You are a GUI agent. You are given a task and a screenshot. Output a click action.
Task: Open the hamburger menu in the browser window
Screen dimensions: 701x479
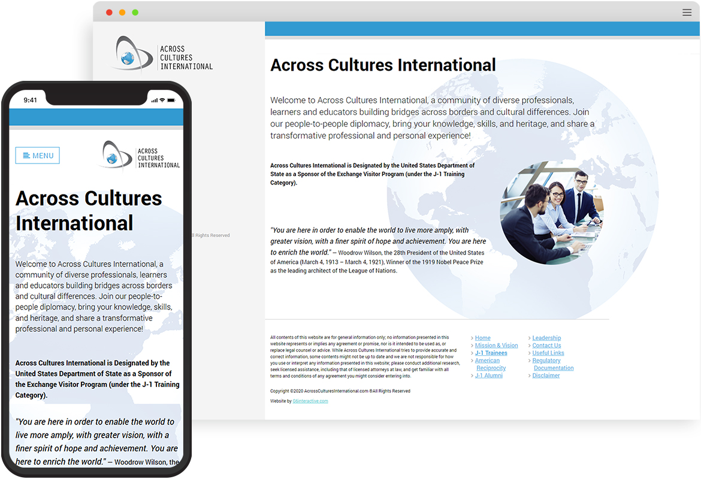(x=687, y=13)
